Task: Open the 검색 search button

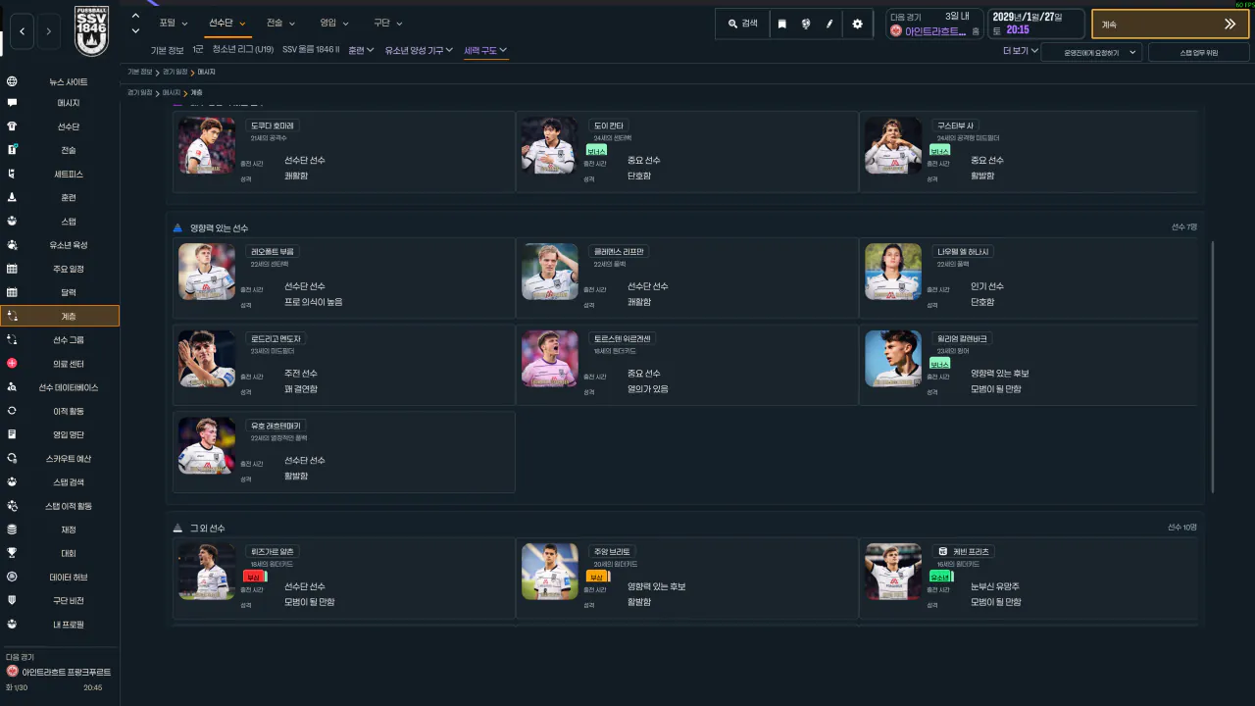Action: [742, 24]
